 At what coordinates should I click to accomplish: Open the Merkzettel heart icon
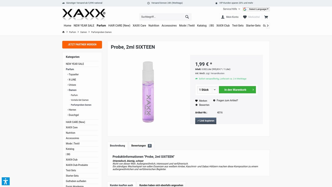pos(245,17)
